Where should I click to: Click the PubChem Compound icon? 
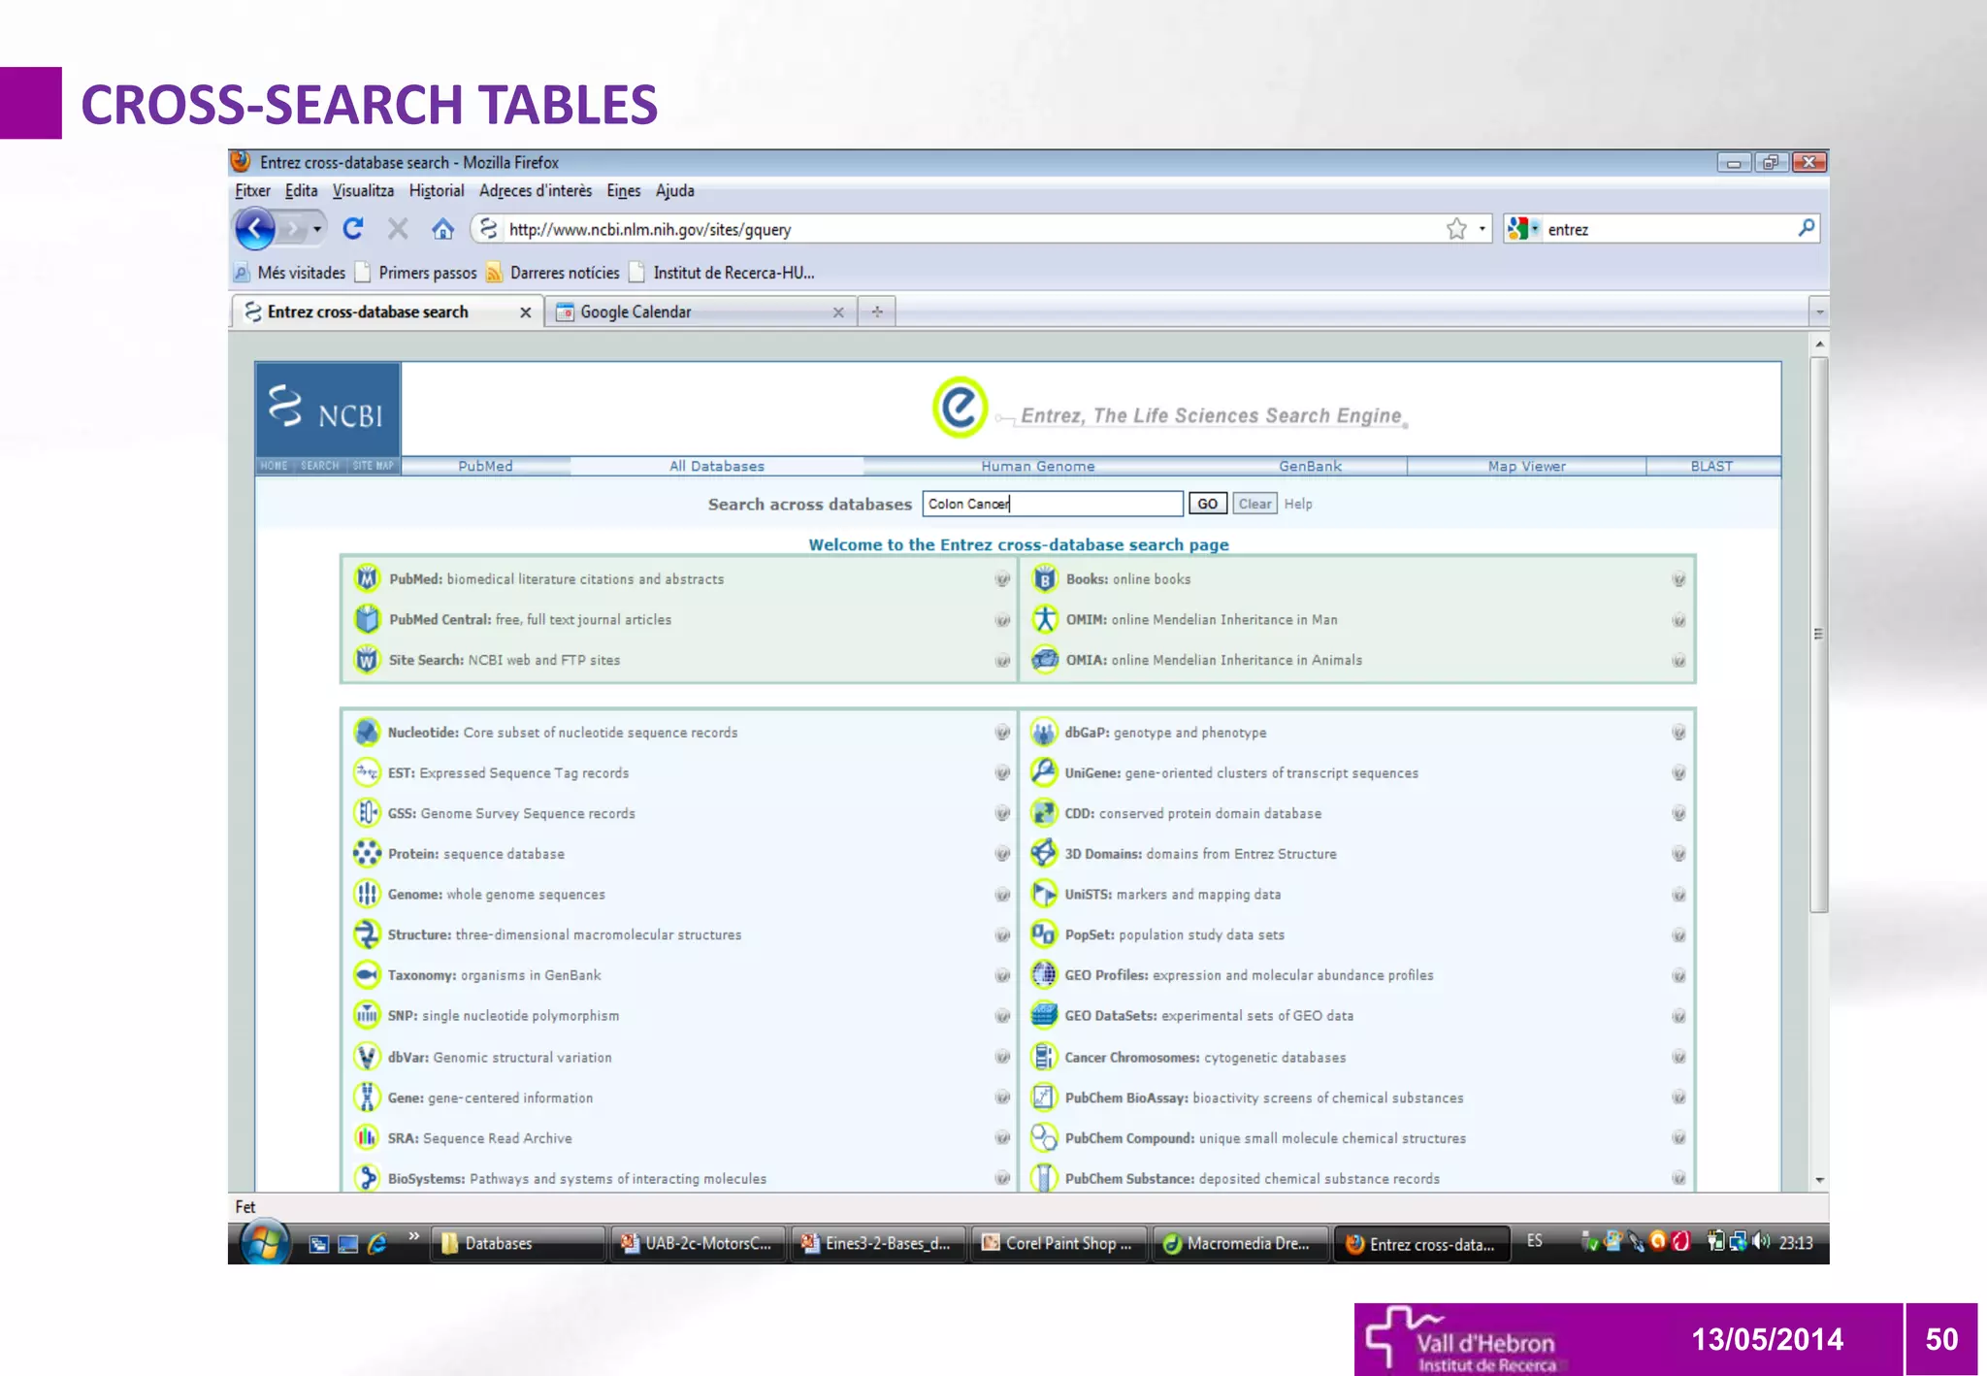pos(1043,1137)
